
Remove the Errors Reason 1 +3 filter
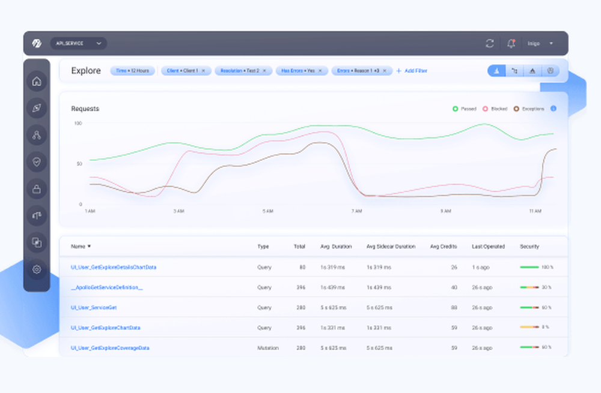[x=385, y=71]
